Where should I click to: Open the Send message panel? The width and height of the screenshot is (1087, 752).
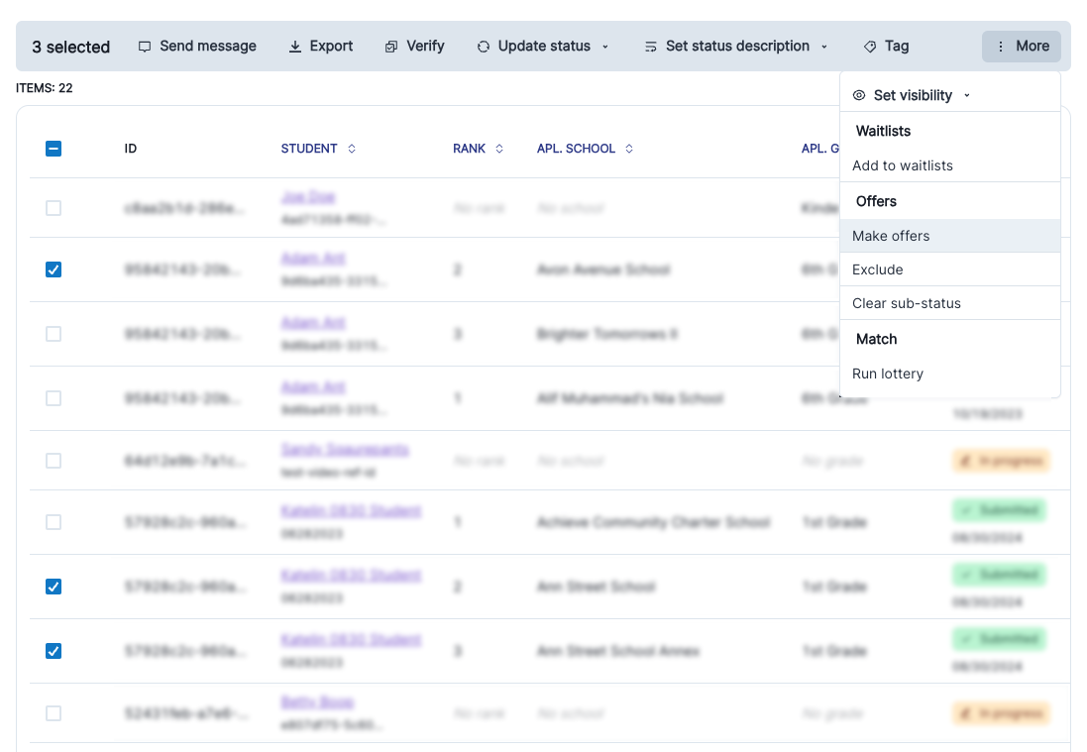(x=197, y=46)
